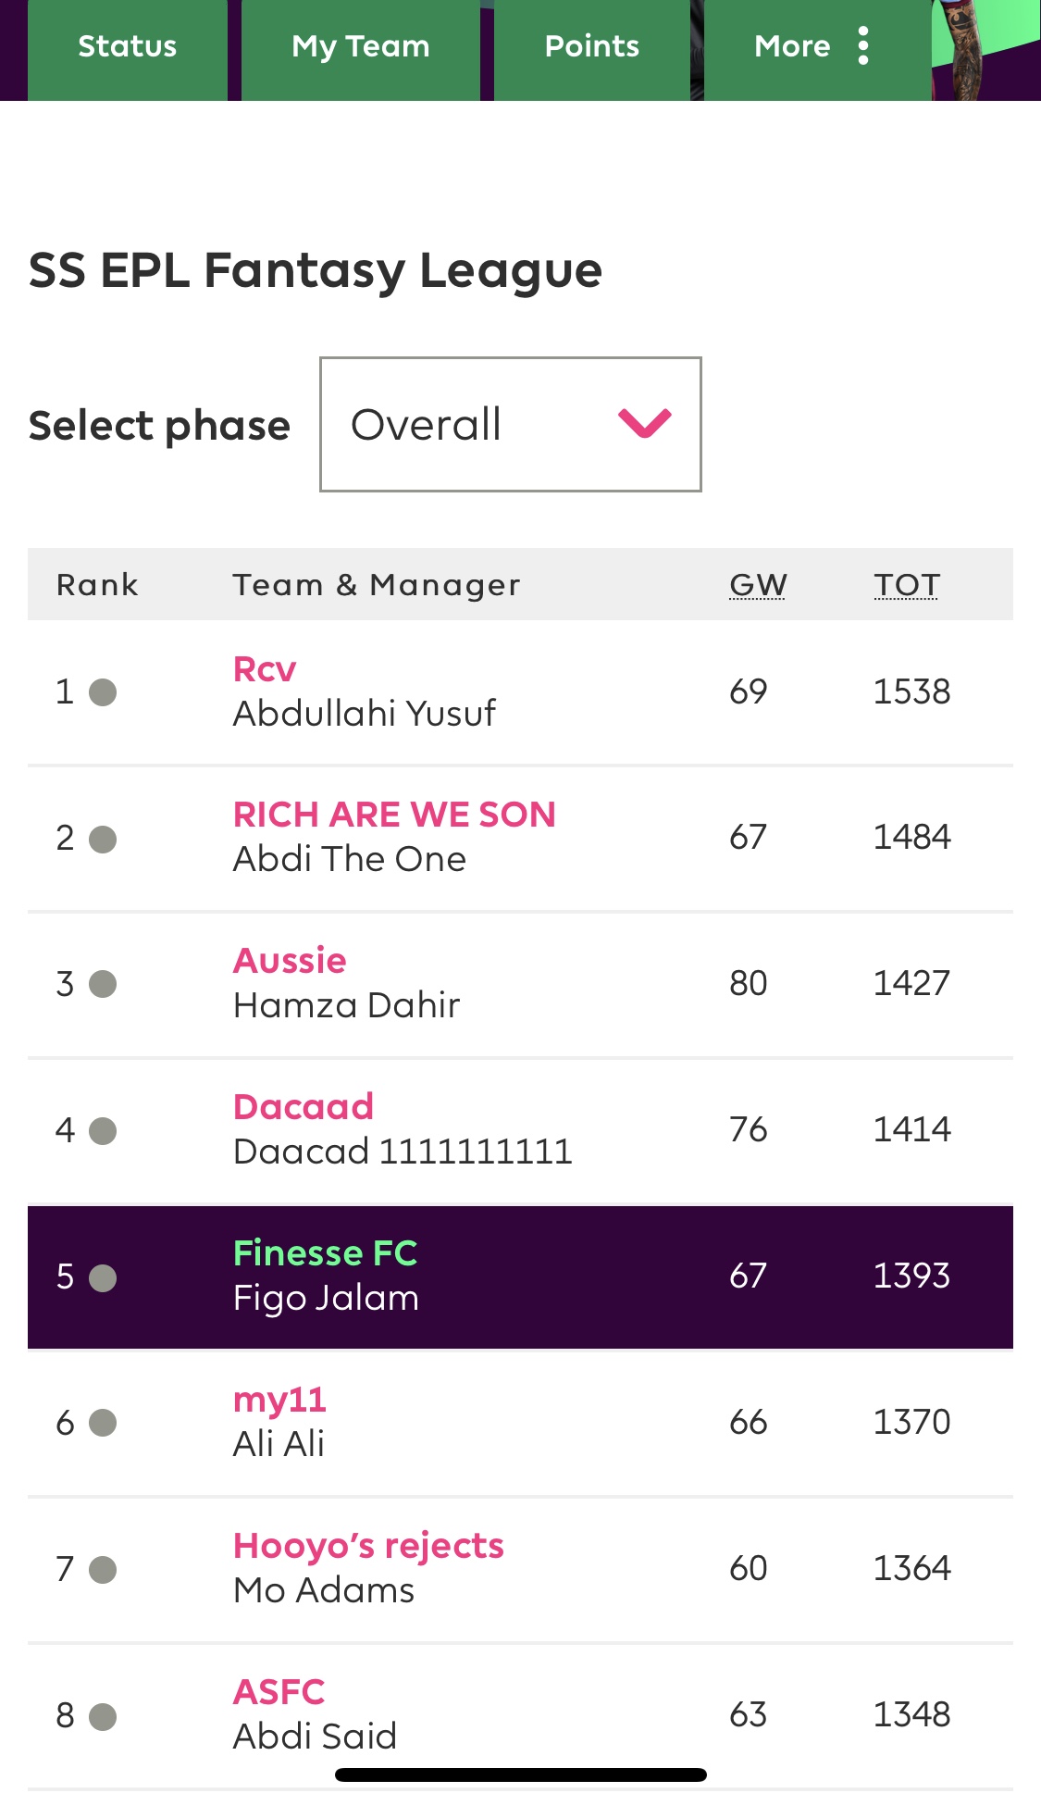Screen dimensions: 1041x1793
Task: Open Hooyo's rejects team page
Action: pos(368,1546)
